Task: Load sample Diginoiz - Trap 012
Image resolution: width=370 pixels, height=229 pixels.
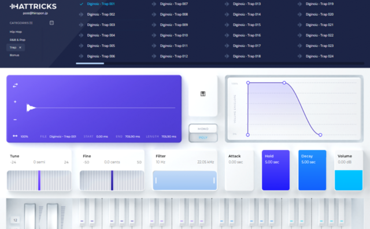Action: coord(174,56)
